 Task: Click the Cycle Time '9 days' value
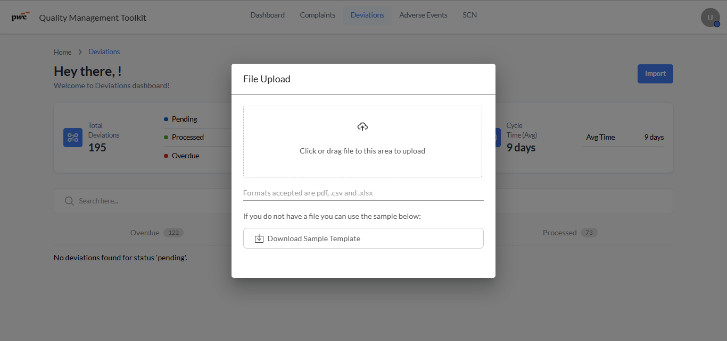[x=521, y=148]
